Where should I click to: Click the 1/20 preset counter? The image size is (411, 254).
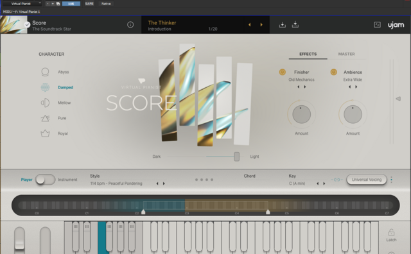pyautogui.click(x=213, y=29)
